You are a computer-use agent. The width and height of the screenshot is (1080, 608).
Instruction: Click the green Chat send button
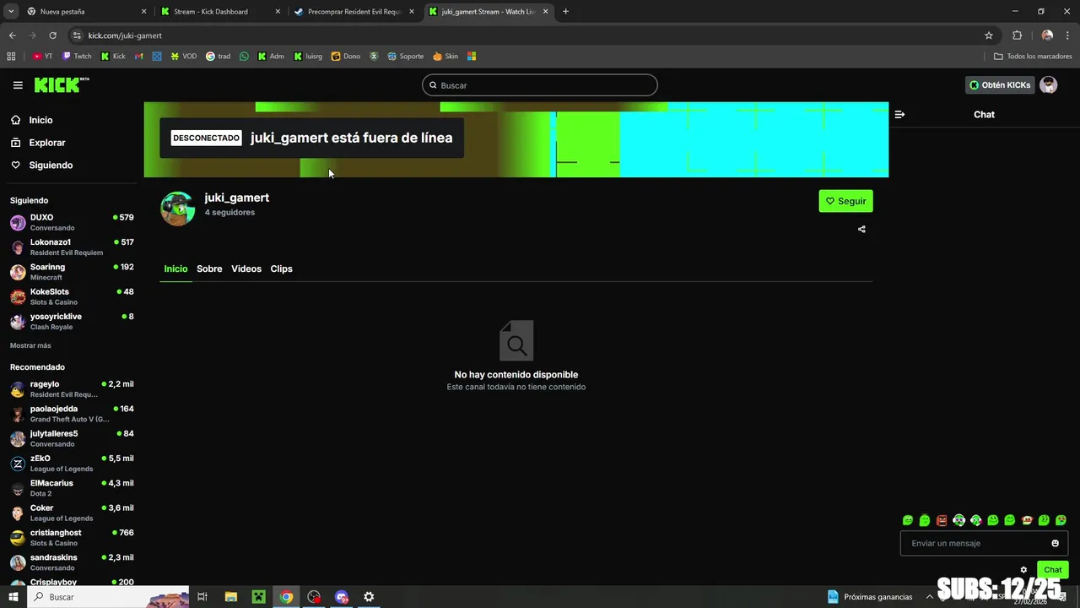[1052, 570]
